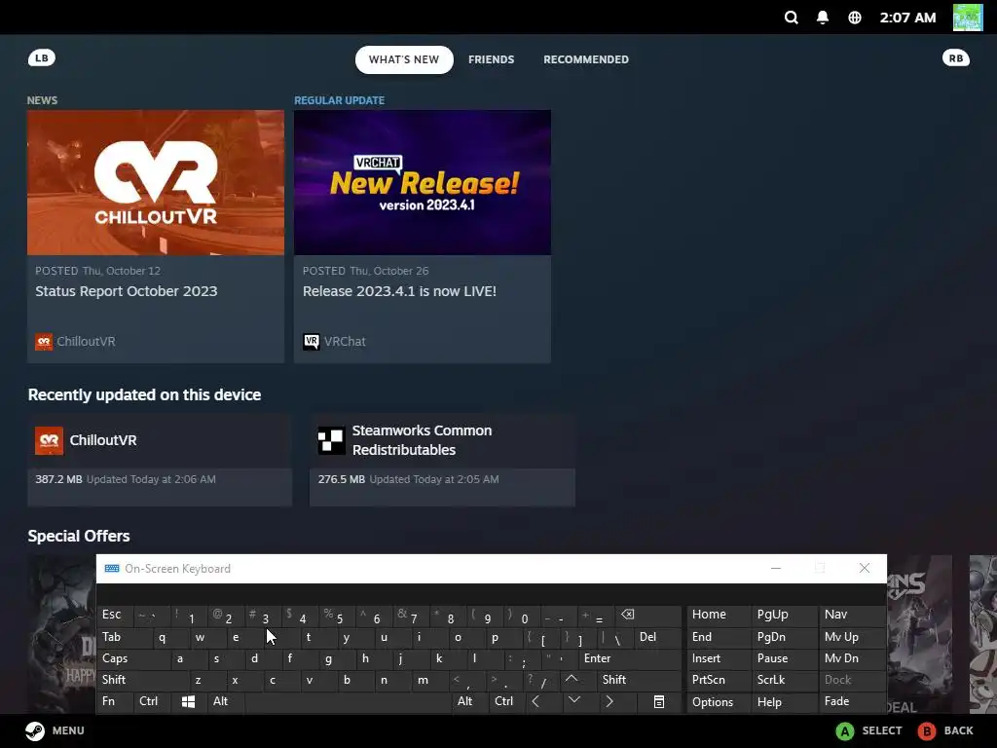Image resolution: width=997 pixels, height=748 pixels.
Task: Tap the spacebar on keyboard
Action: [x=348, y=701]
